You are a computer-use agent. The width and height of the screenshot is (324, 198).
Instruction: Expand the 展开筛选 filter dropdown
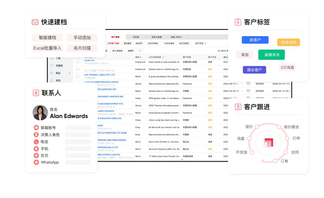[201, 43]
